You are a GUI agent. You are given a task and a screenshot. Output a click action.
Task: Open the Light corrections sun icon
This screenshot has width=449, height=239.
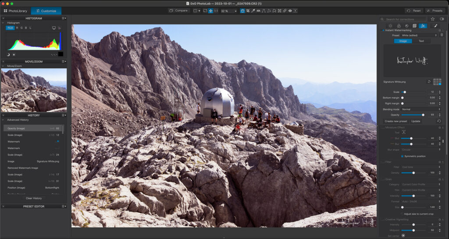point(390,26)
